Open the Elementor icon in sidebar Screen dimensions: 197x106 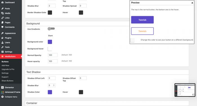click(2, 87)
